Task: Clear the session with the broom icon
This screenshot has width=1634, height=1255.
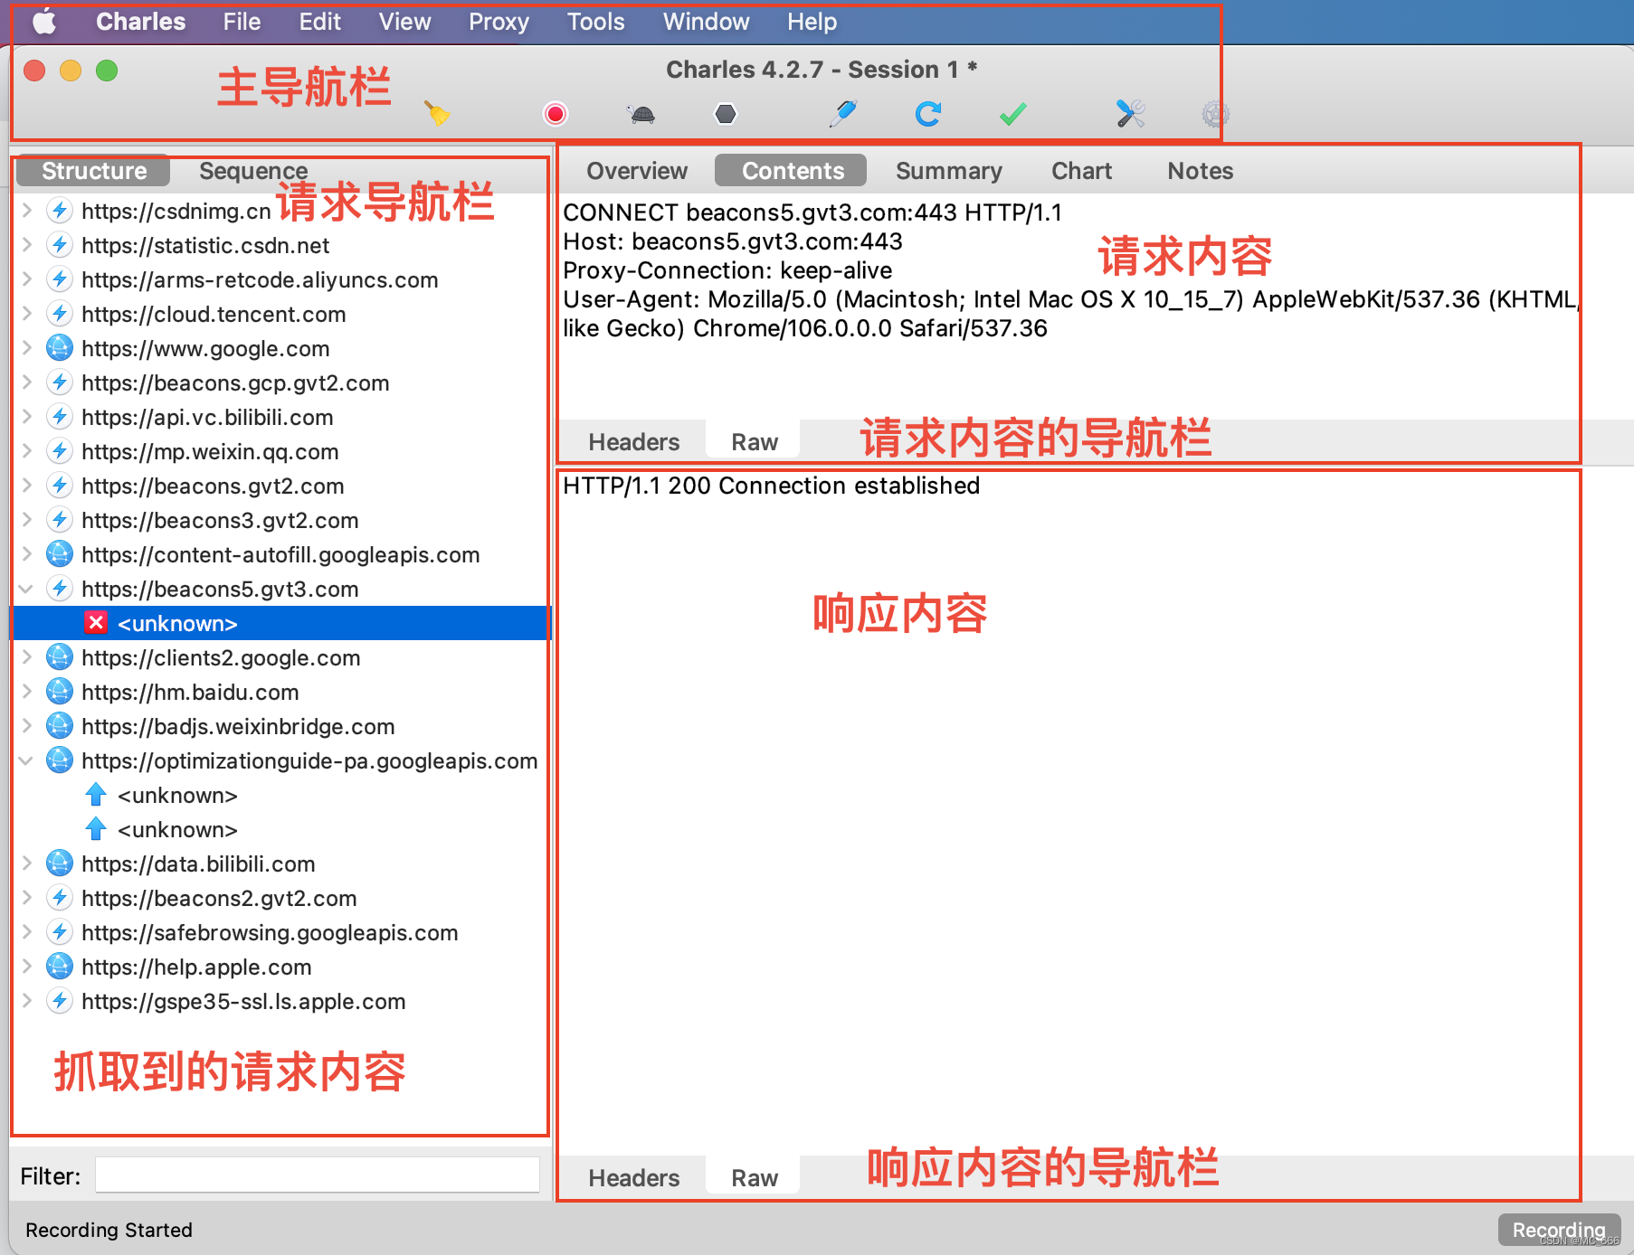Action: click(438, 114)
